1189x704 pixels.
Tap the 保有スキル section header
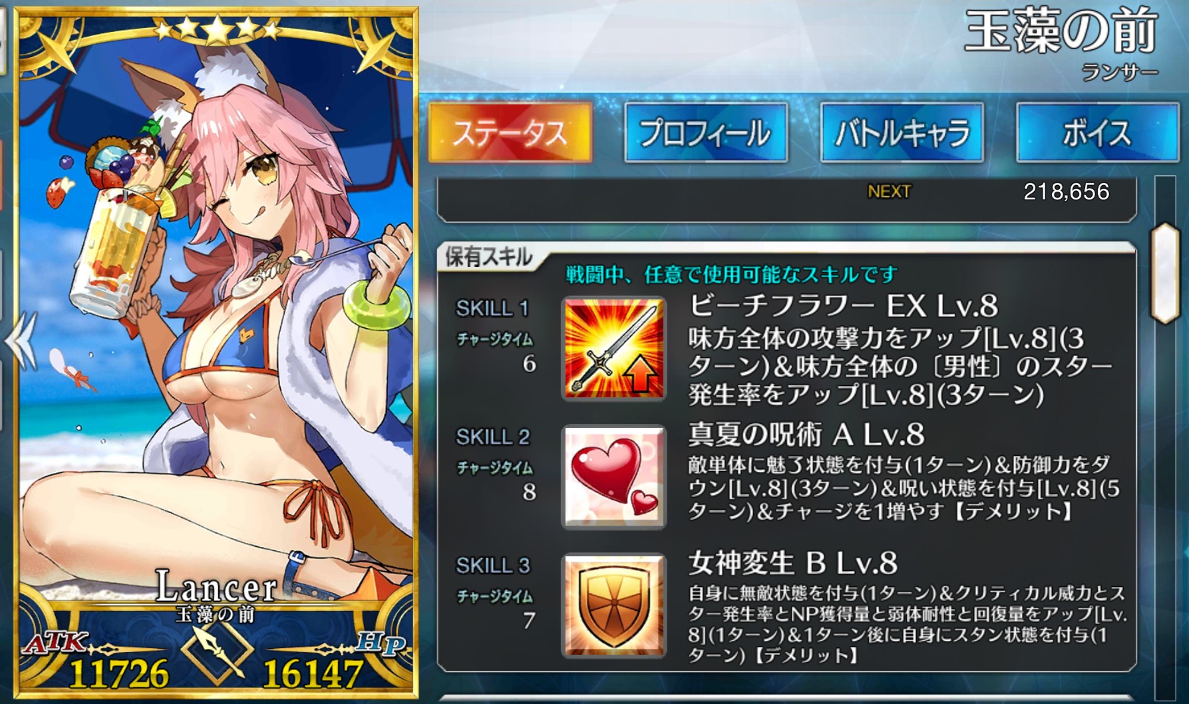point(488,257)
